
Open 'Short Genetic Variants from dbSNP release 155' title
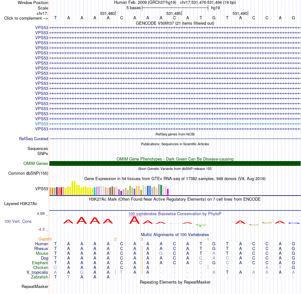(x=175, y=169)
